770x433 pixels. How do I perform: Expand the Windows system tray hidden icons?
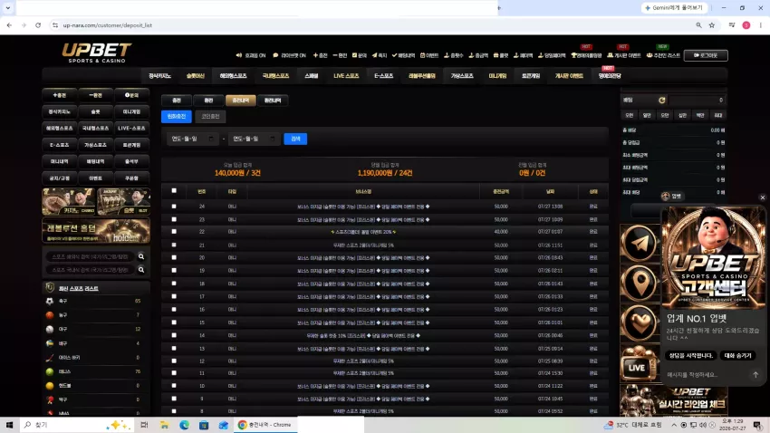(674, 425)
